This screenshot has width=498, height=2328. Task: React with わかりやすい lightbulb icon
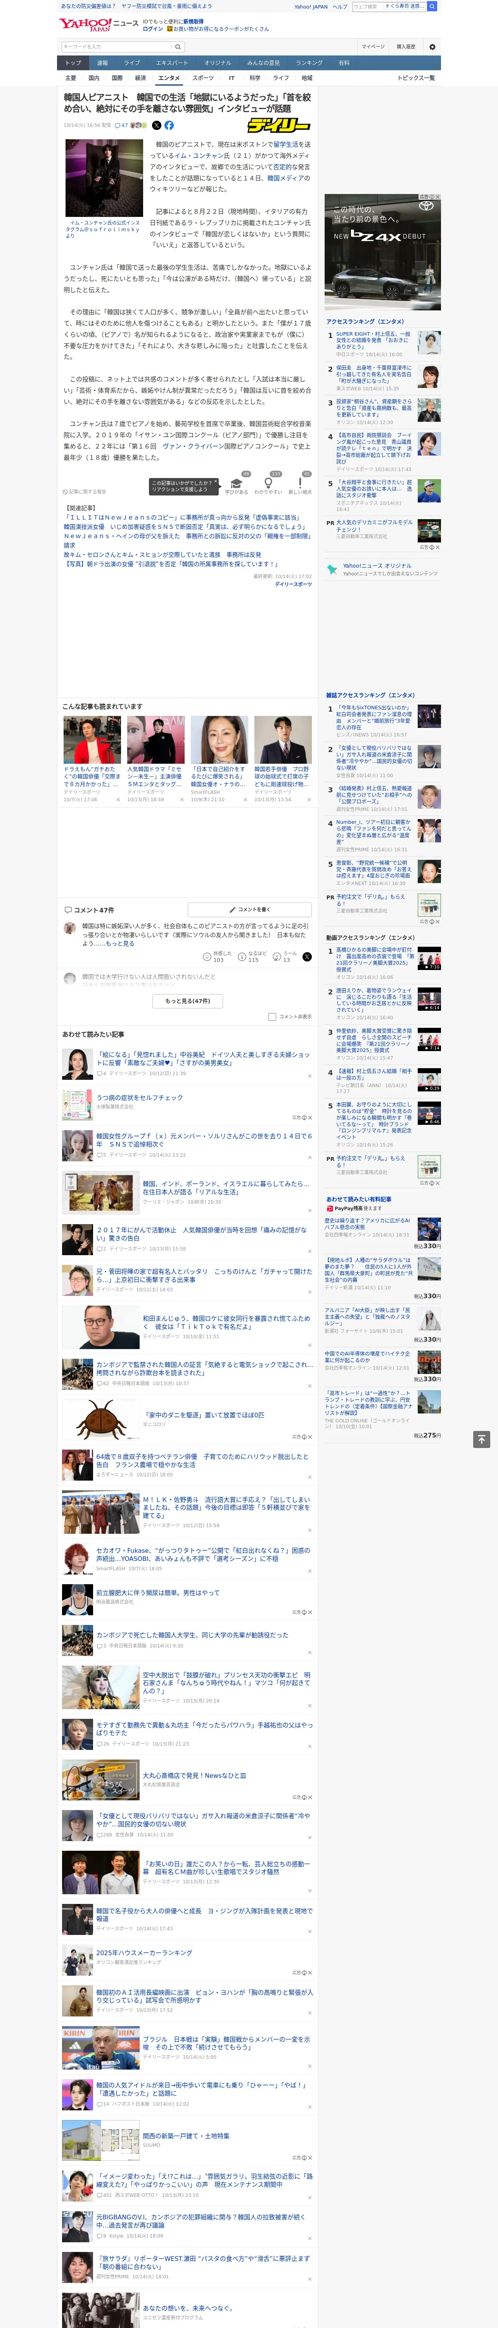point(268,483)
